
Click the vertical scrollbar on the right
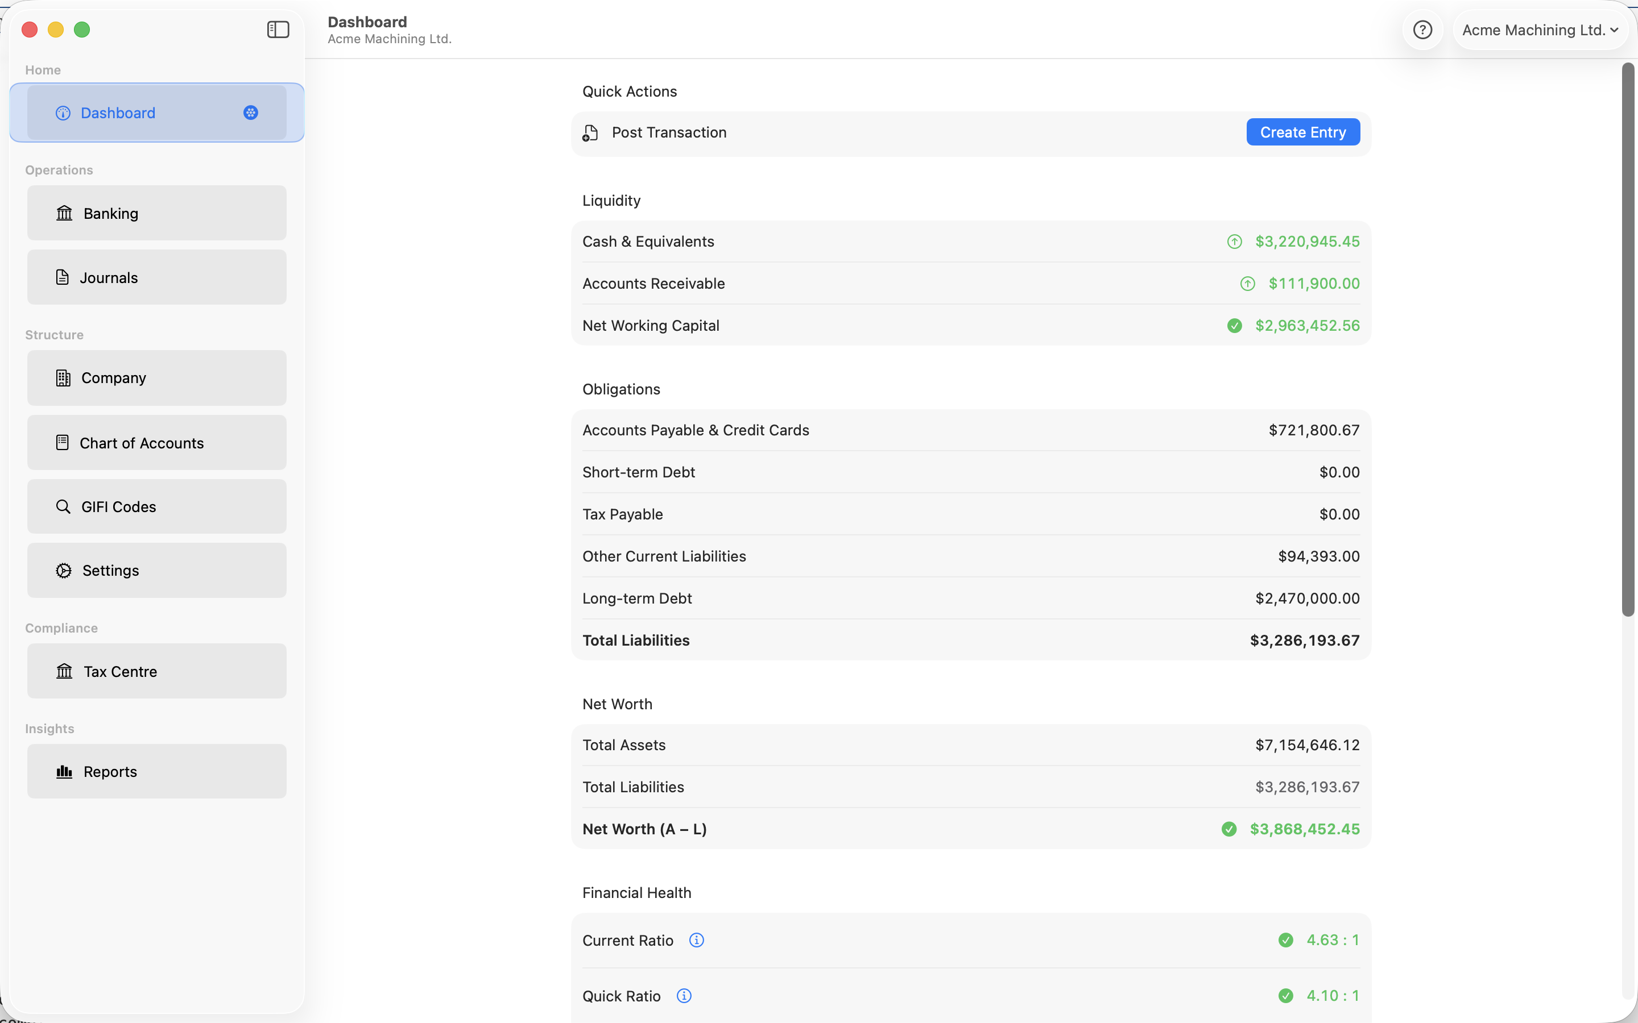tap(1628, 340)
